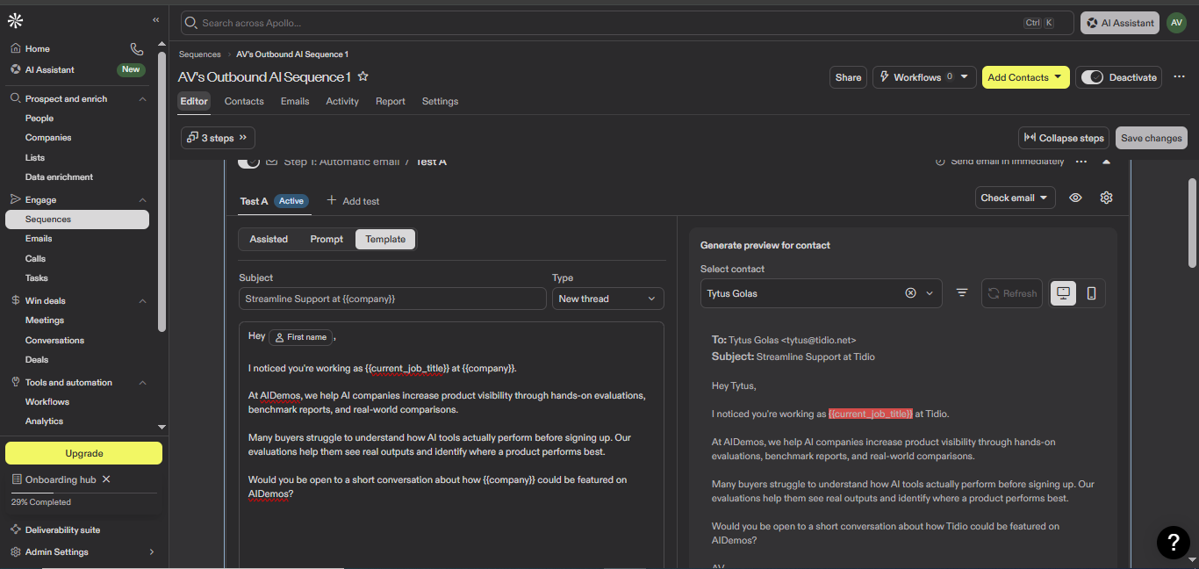Open the Type New thread dropdown
Screen dimensions: 1199x569
[607, 299]
